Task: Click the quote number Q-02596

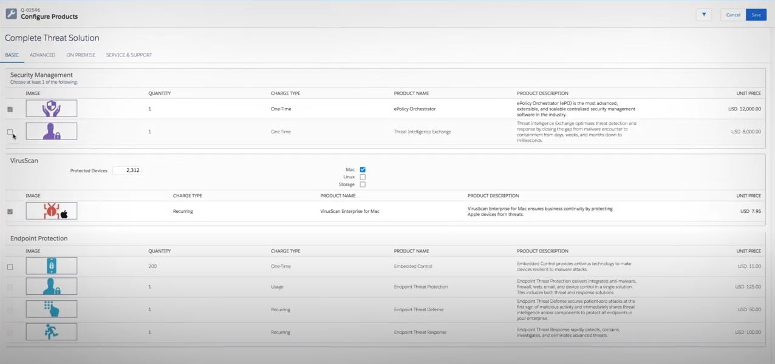Action: point(30,10)
